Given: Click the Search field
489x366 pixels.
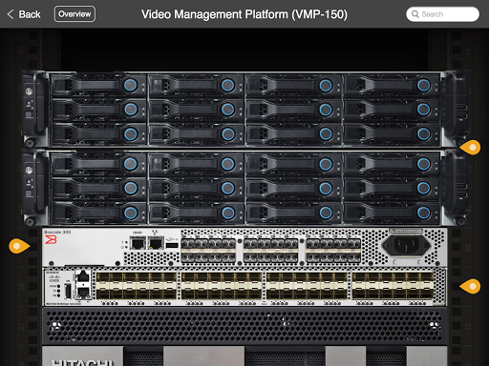Looking at the screenshot, I should (442, 14).
